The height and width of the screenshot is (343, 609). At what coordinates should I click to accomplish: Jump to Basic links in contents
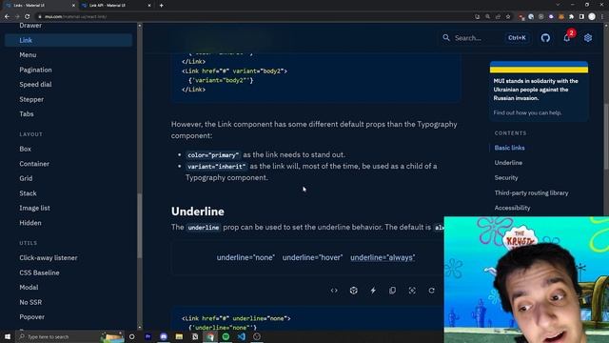509,148
